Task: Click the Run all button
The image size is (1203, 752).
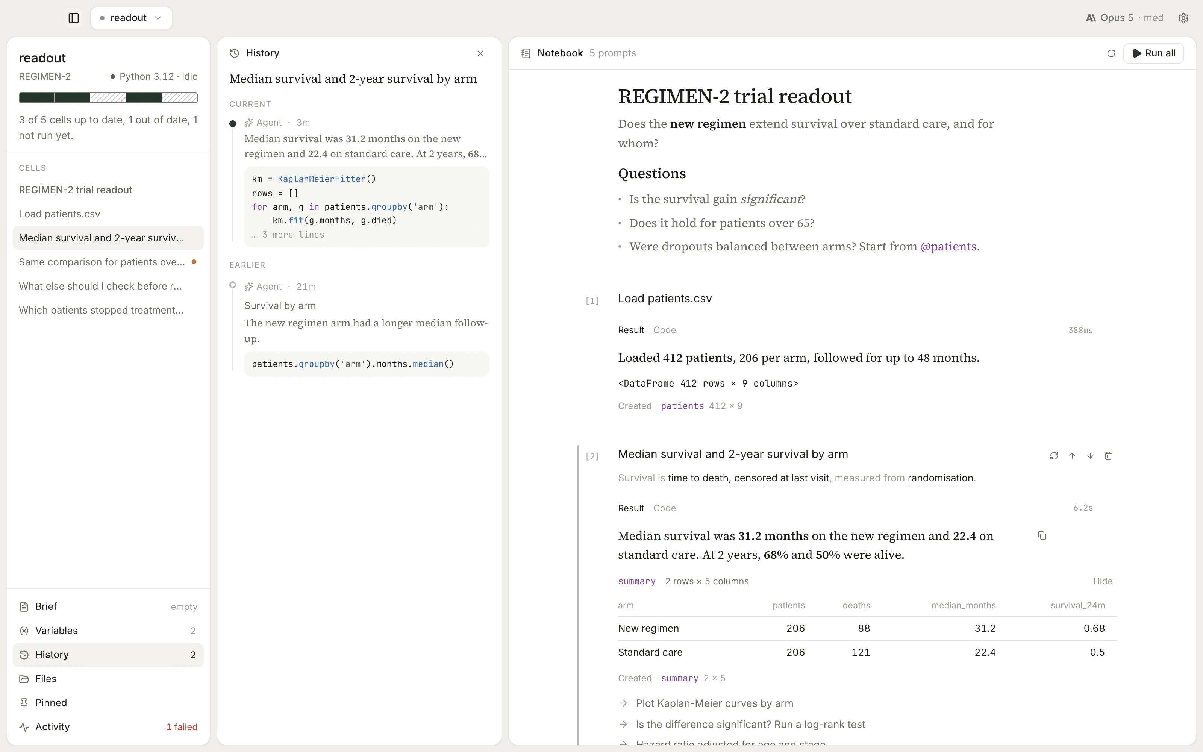Action: [1153, 53]
